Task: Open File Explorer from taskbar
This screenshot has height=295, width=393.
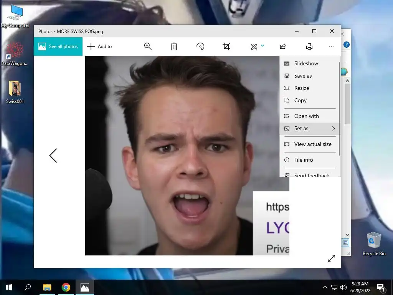Action: click(47, 287)
